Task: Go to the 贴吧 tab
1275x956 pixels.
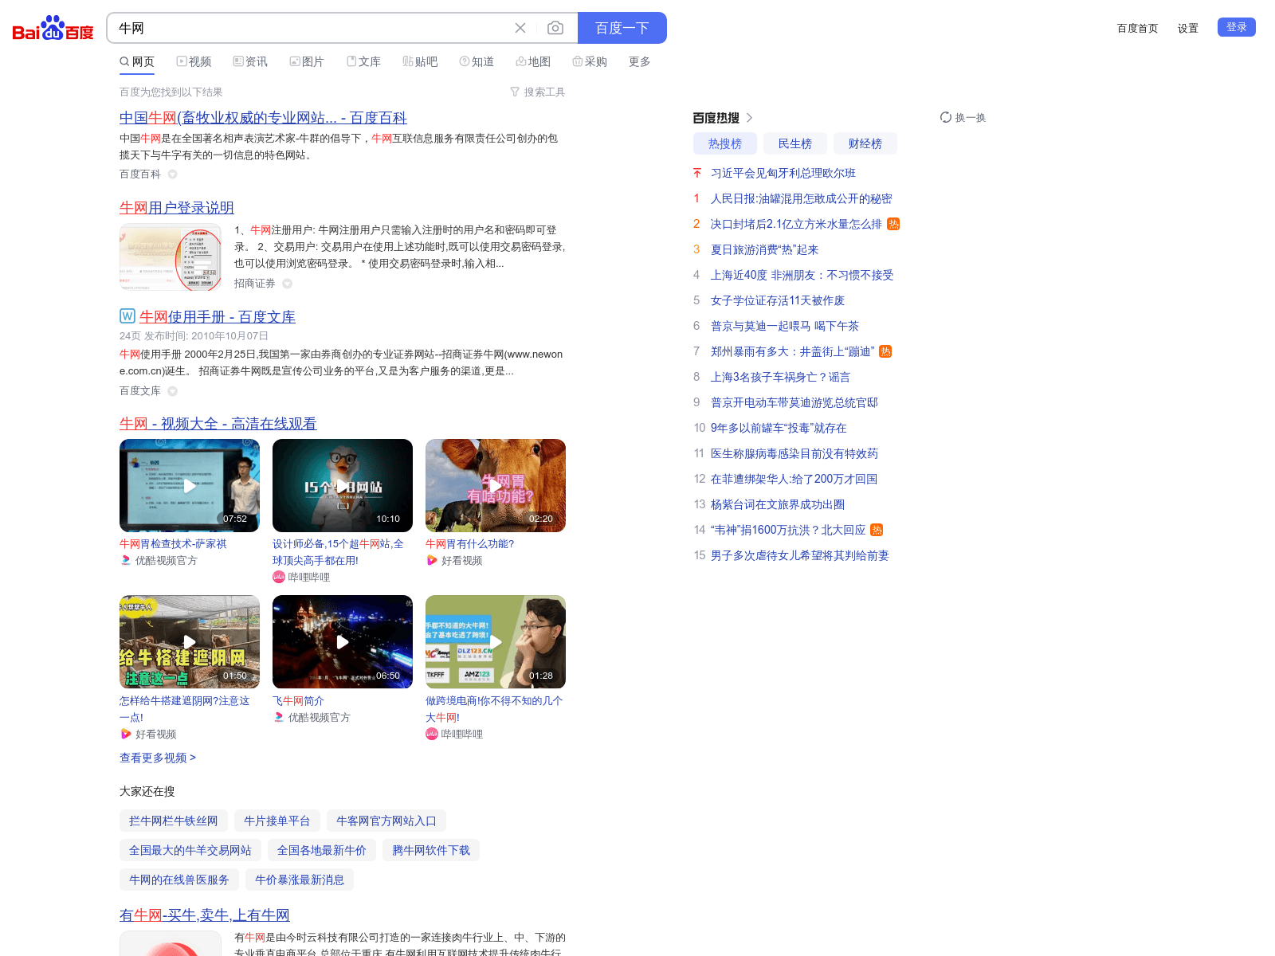Action: [420, 61]
